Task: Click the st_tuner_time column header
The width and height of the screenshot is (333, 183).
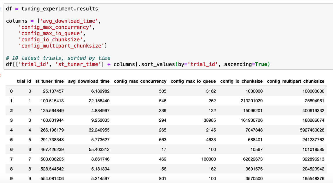Action: (x=50, y=81)
